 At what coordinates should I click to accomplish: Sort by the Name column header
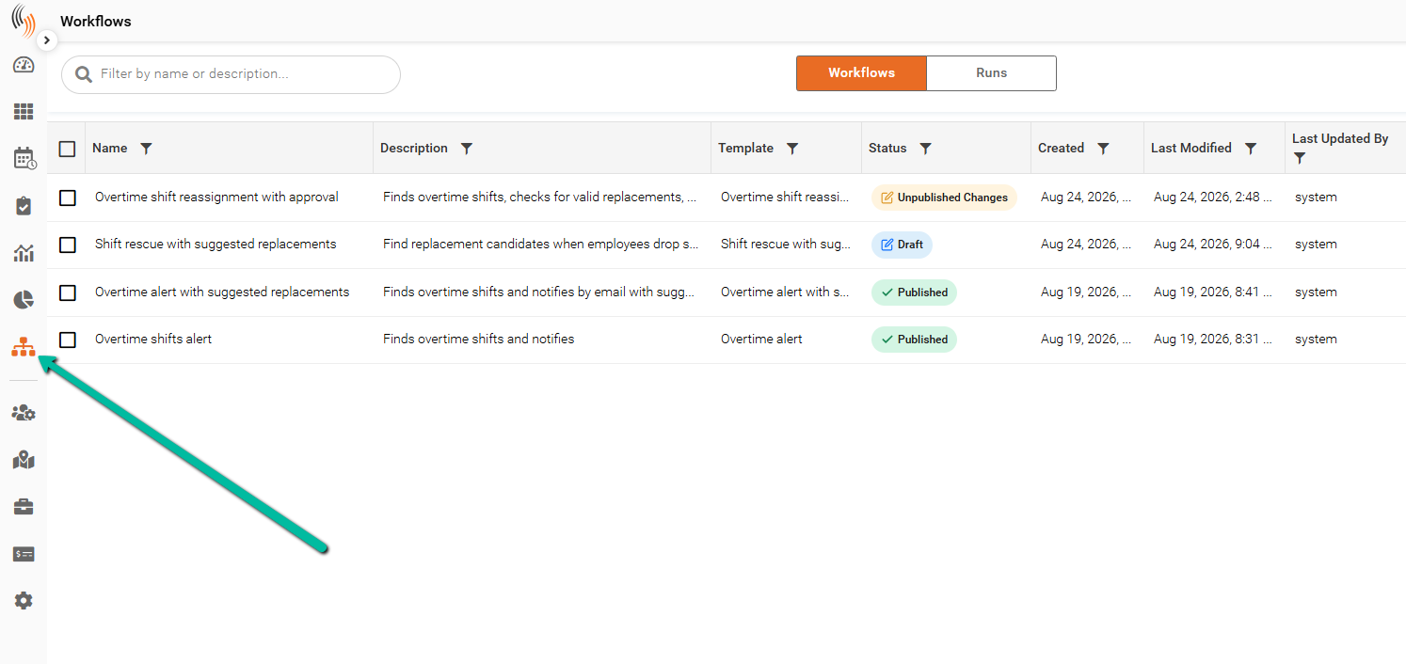pos(109,149)
